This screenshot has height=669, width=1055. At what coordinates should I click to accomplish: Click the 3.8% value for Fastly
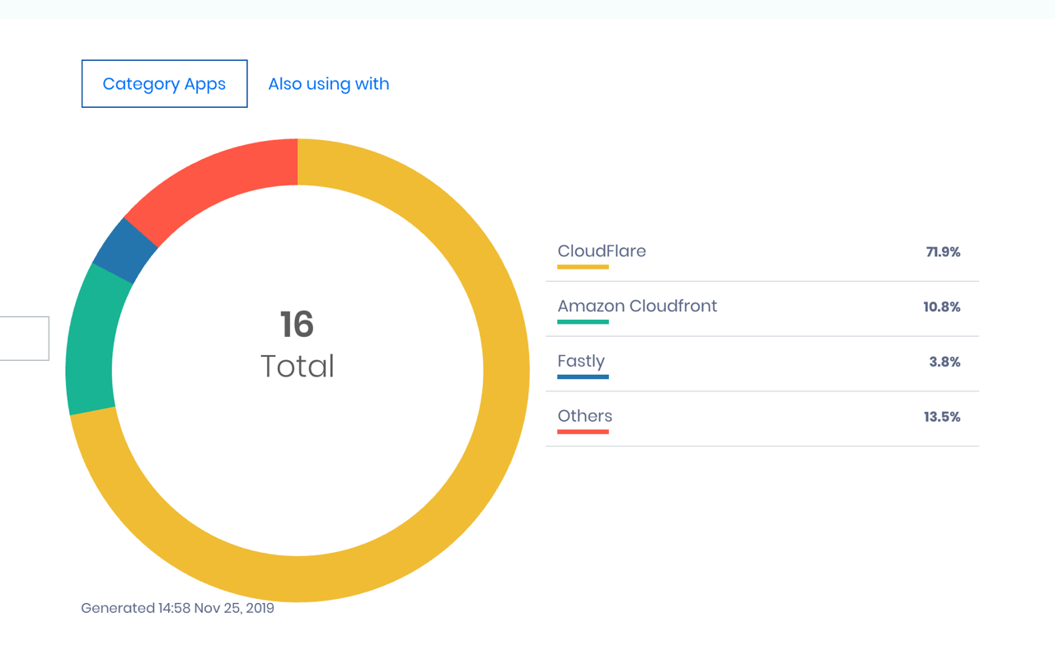945,362
